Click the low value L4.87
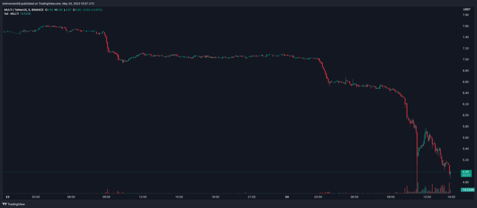This screenshot has height=208, width=477. pyautogui.click(x=68, y=10)
